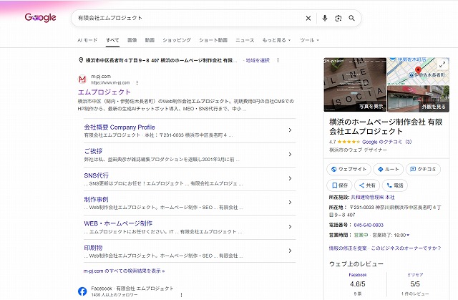This screenshot has width=458, height=300.
Task: Open three-dot menu next to 地域を選択
Action: [278, 60]
